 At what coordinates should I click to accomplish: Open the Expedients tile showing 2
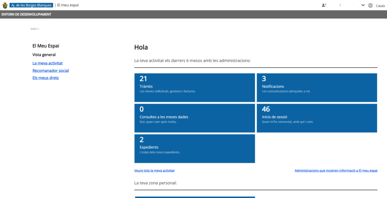(x=195, y=149)
